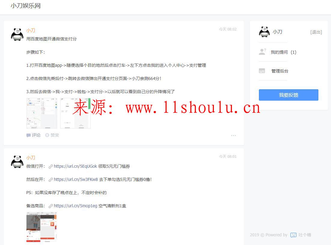Open 管理后台 menu item
The height and width of the screenshot is (245, 331).
coord(280,71)
